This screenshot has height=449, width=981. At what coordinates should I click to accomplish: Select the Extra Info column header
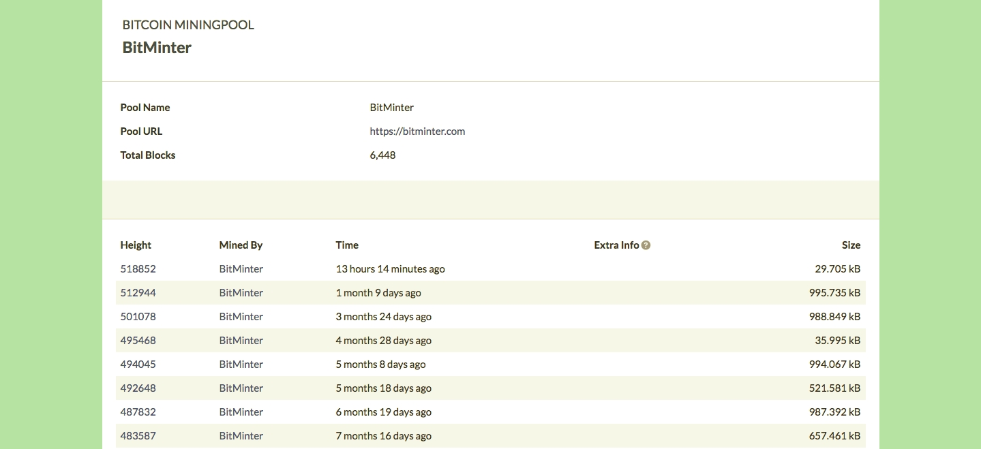(x=617, y=245)
